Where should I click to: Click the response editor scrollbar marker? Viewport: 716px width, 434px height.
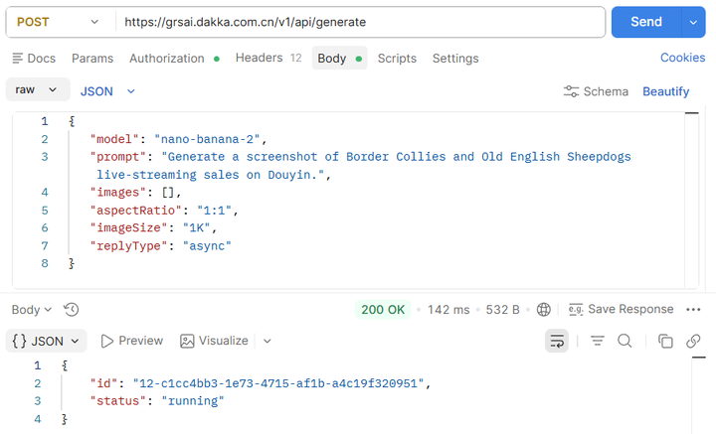tap(699, 358)
